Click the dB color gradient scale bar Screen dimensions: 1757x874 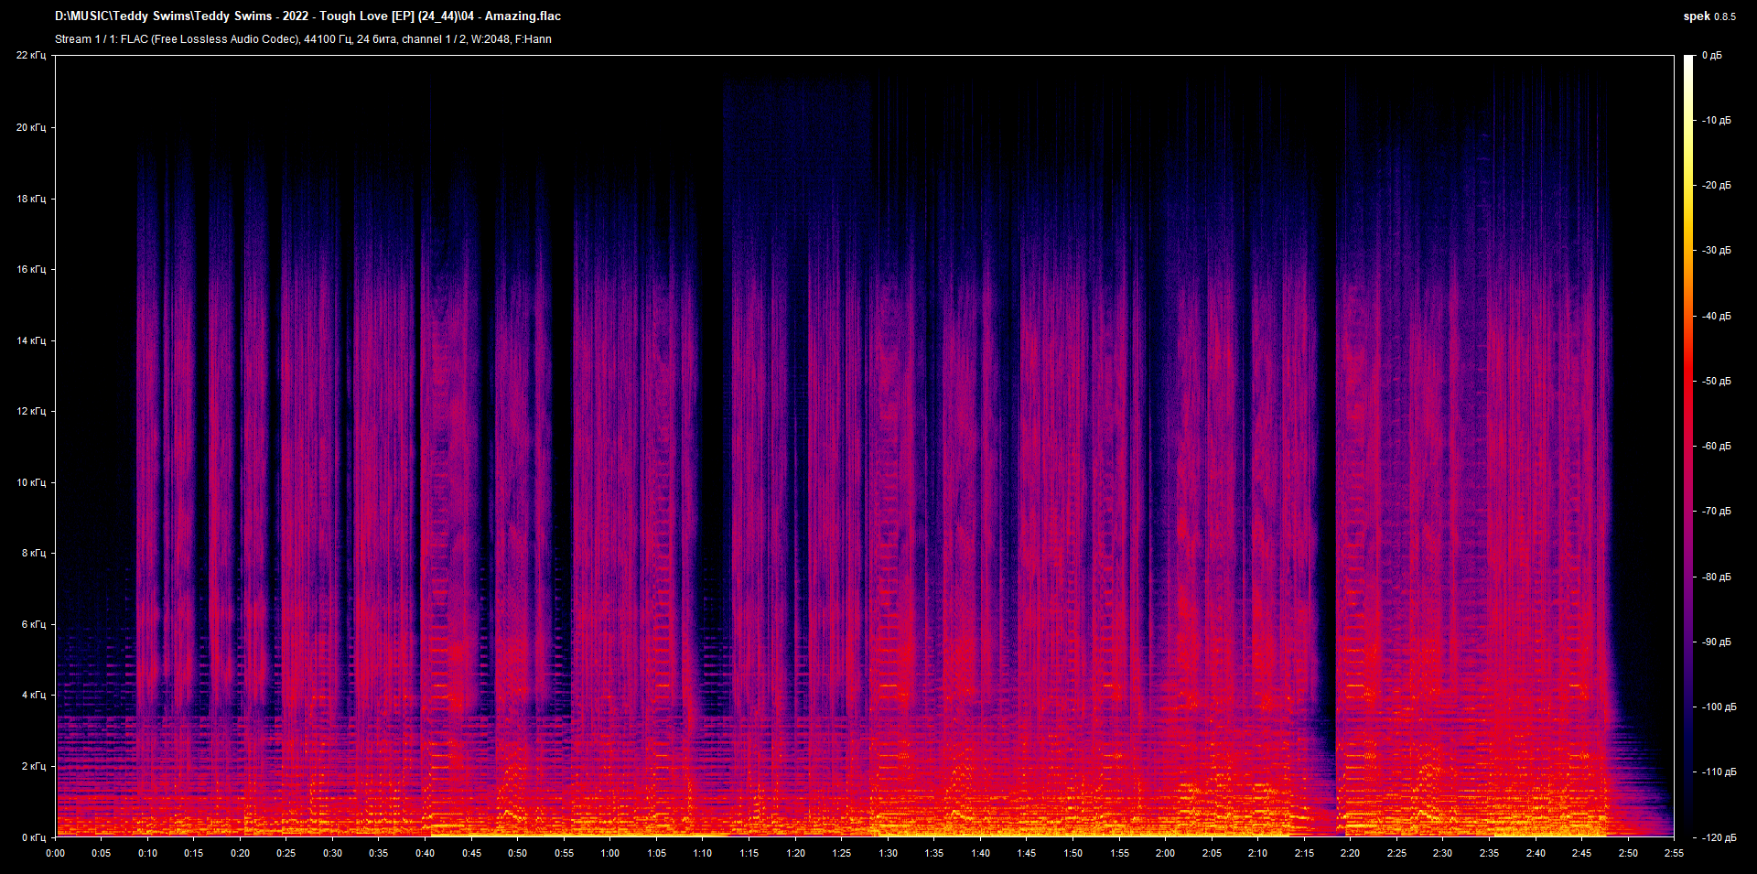1688,446
